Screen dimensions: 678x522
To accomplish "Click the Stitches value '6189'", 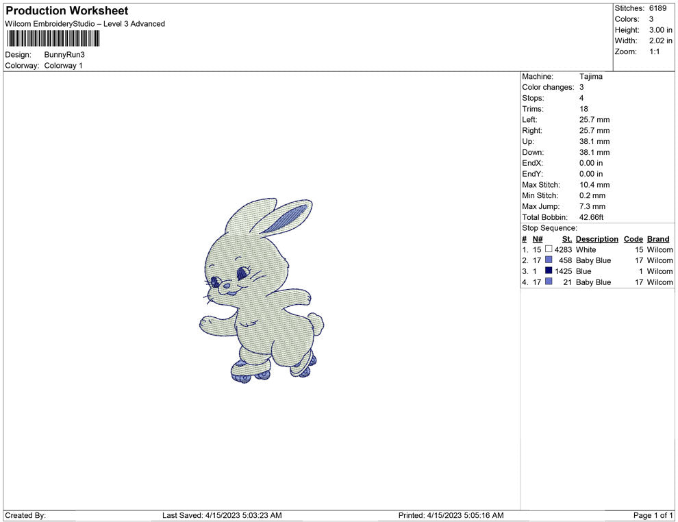I will pos(657,8).
